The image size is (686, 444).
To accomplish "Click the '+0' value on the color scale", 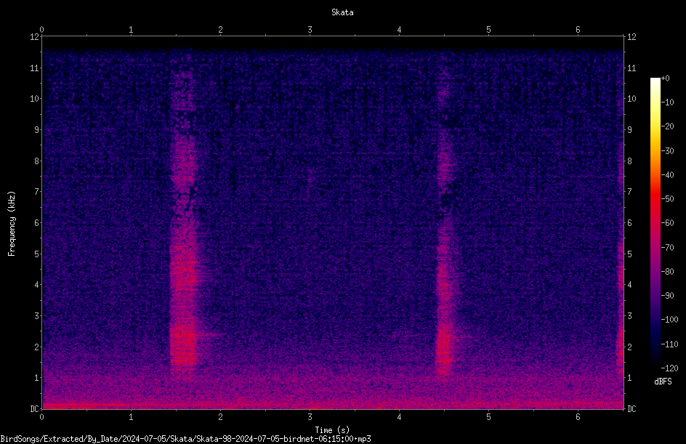I will [665, 78].
